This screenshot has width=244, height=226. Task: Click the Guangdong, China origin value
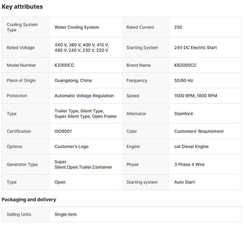(x=73, y=80)
